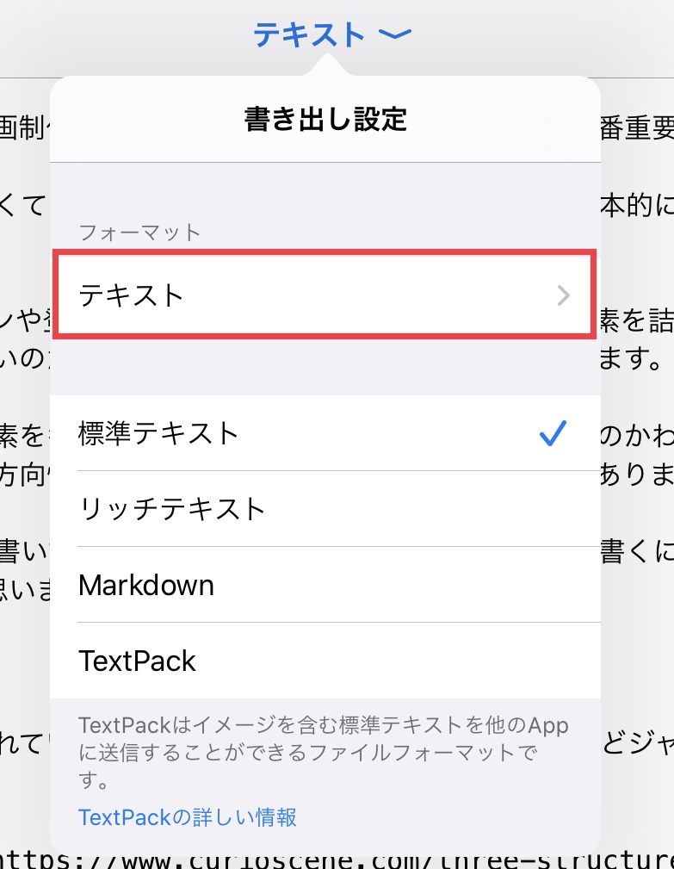Select the 標準テキスト option
This screenshot has height=869, width=674.
pos(159,433)
